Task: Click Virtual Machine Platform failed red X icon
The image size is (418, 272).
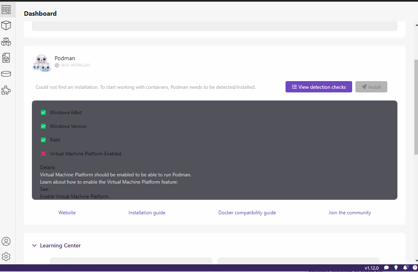Action: click(43, 154)
